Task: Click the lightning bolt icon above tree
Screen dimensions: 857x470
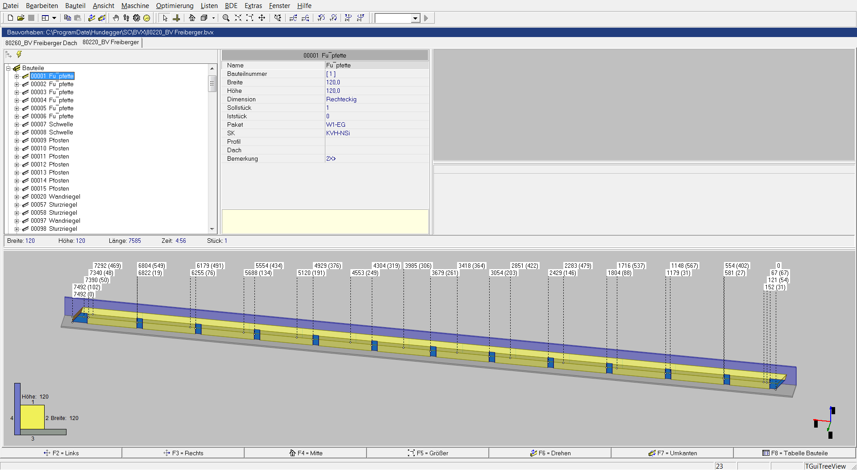Action: pyautogui.click(x=19, y=54)
